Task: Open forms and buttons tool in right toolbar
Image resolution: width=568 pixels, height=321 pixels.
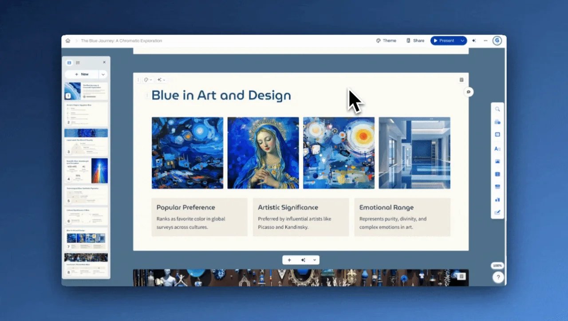Action: click(497, 212)
